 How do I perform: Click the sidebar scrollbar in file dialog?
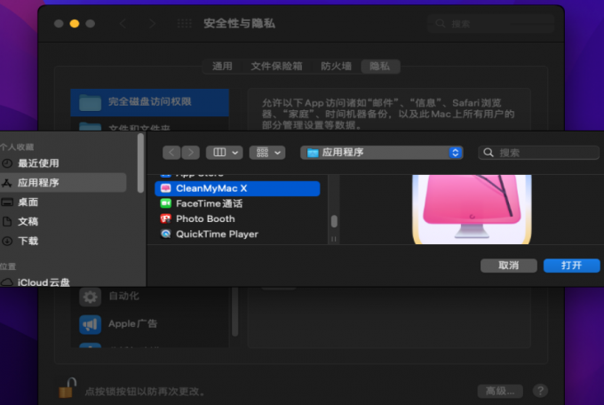[140, 163]
